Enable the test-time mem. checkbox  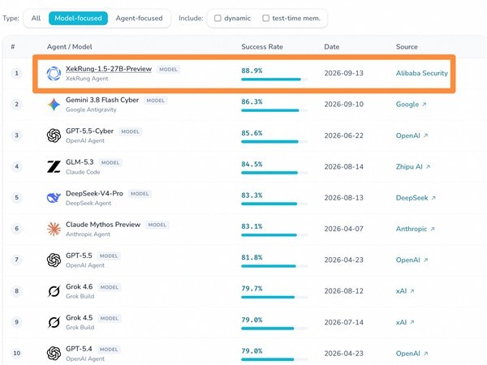pos(266,19)
